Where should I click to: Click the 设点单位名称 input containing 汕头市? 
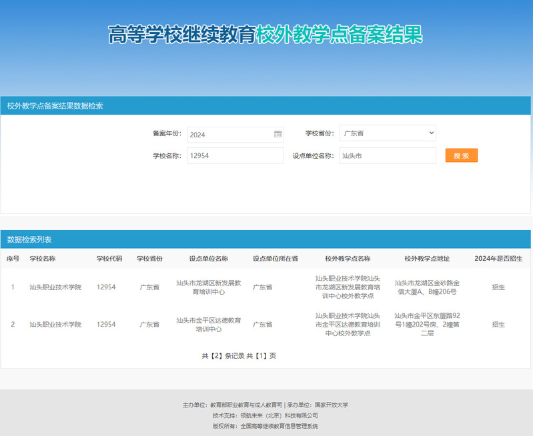point(387,155)
